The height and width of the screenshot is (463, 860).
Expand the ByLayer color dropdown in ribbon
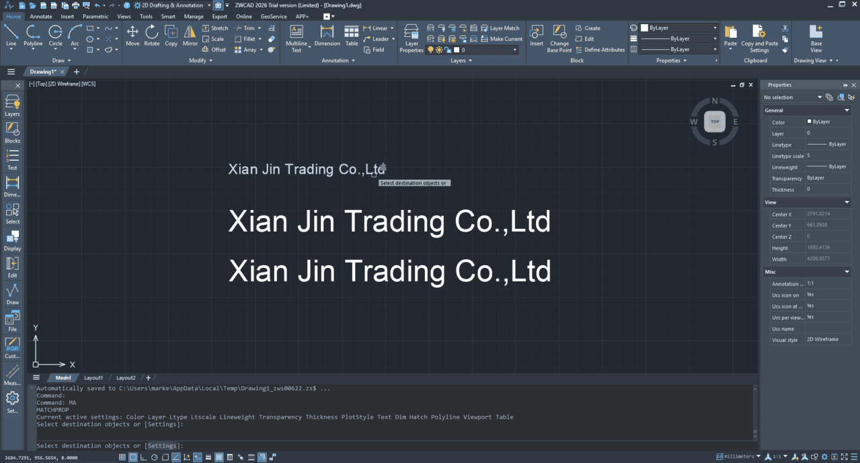pyautogui.click(x=714, y=28)
